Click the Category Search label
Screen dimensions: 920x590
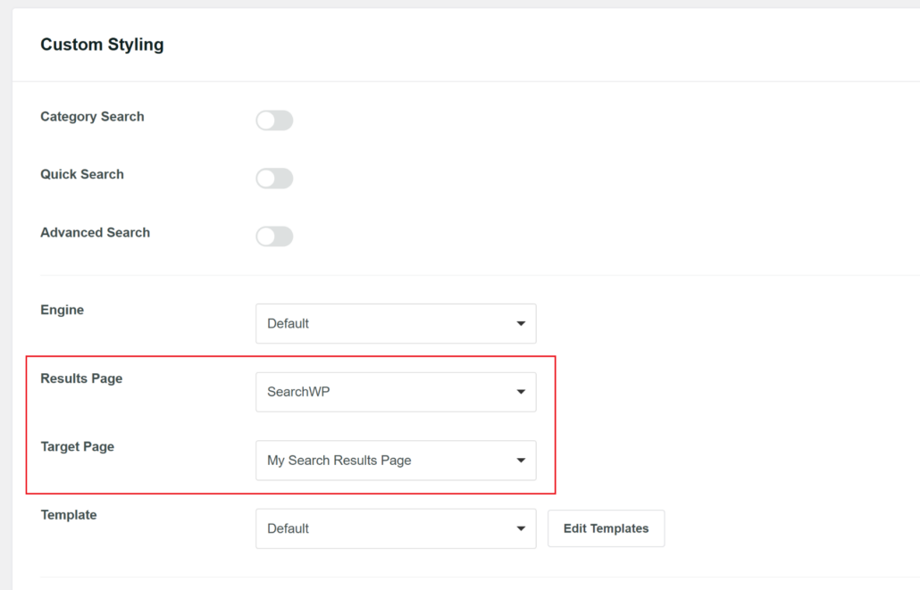click(92, 117)
